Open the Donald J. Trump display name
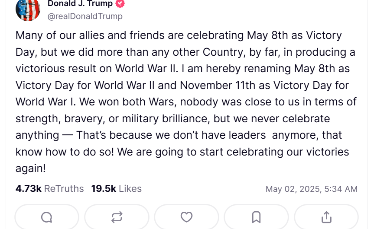Viewport: 374px width, 229px height. coord(80,3)
